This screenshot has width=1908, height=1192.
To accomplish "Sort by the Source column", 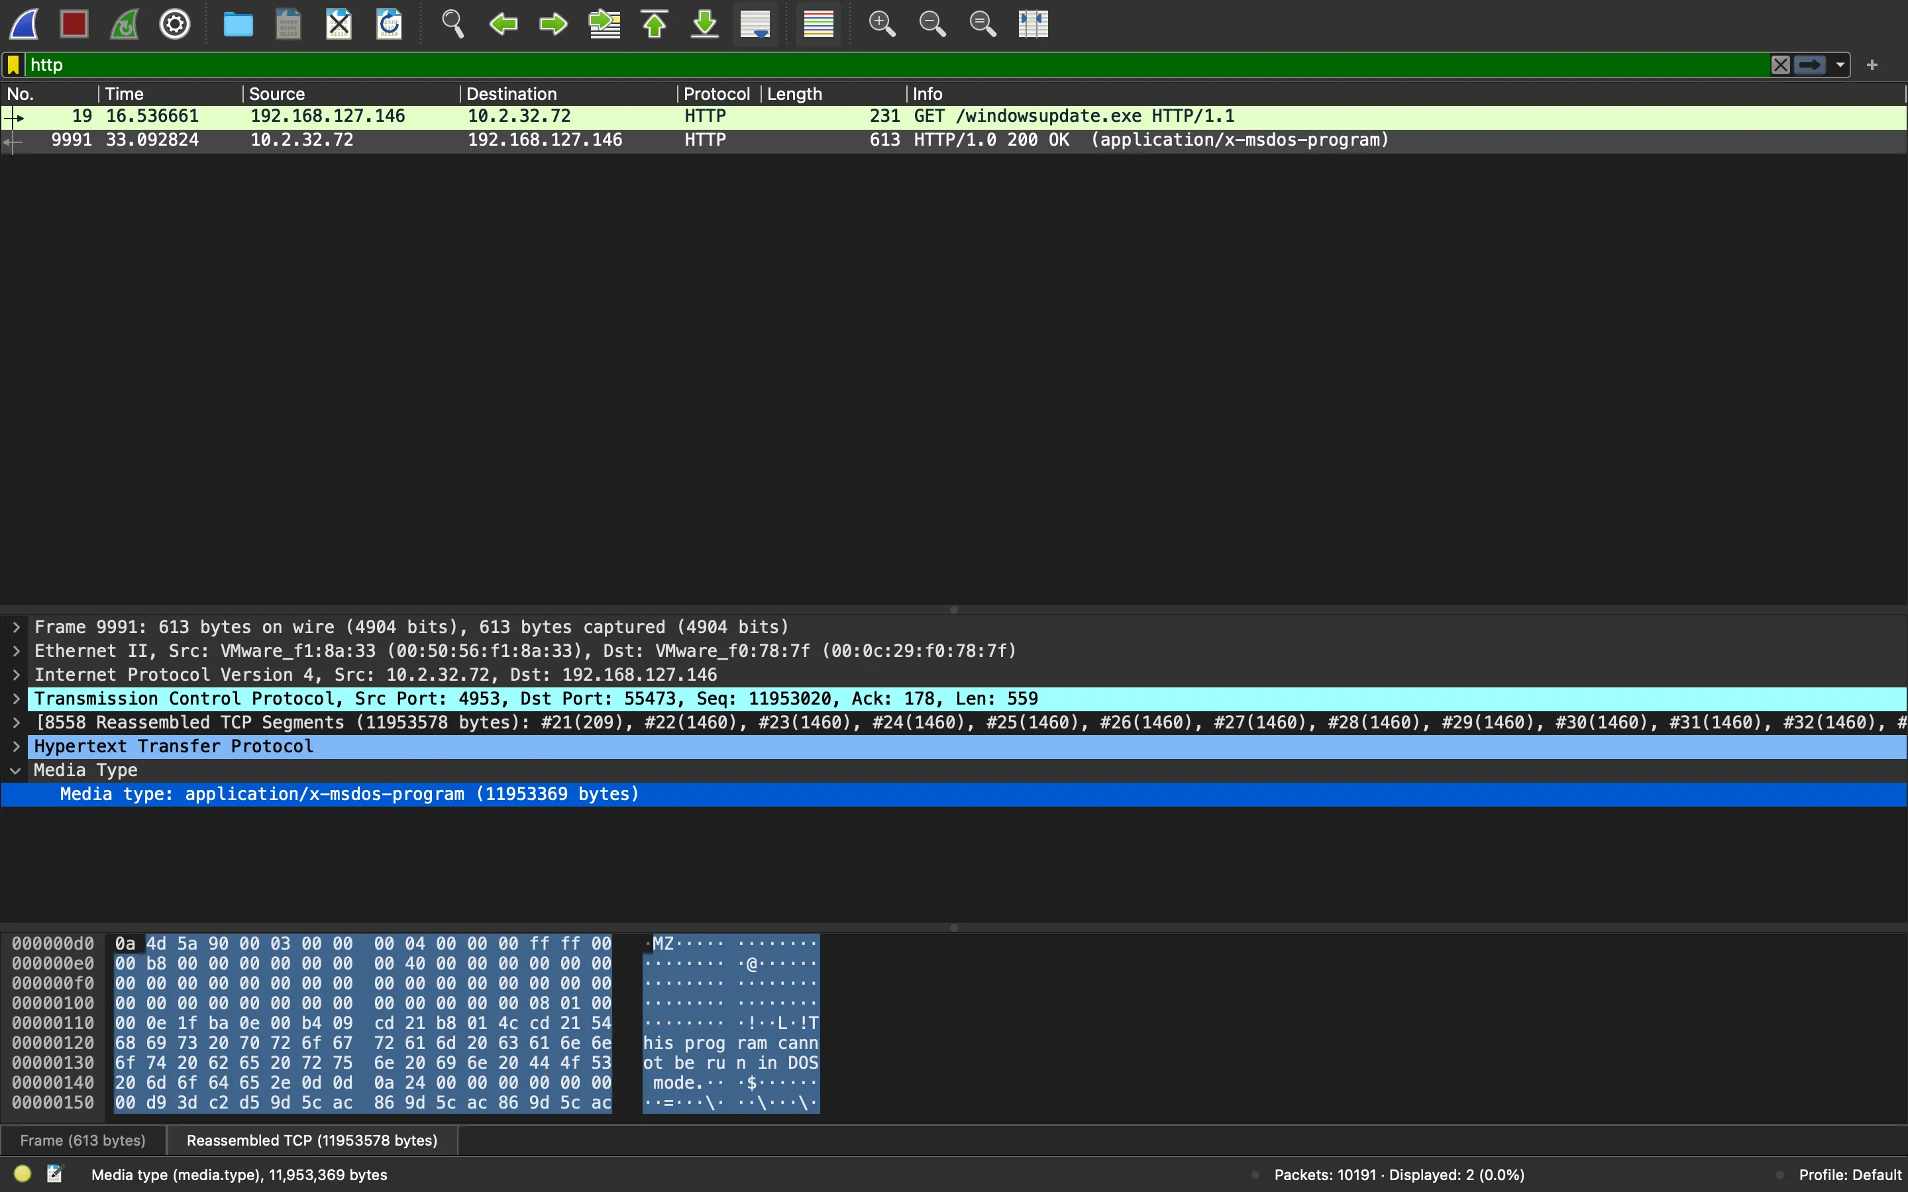I will pos(351,94).
